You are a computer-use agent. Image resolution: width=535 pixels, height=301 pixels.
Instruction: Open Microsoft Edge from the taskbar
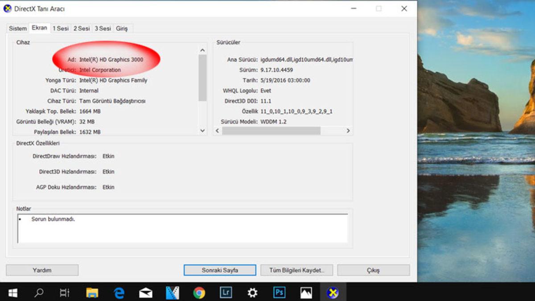(x=119, y=293)
